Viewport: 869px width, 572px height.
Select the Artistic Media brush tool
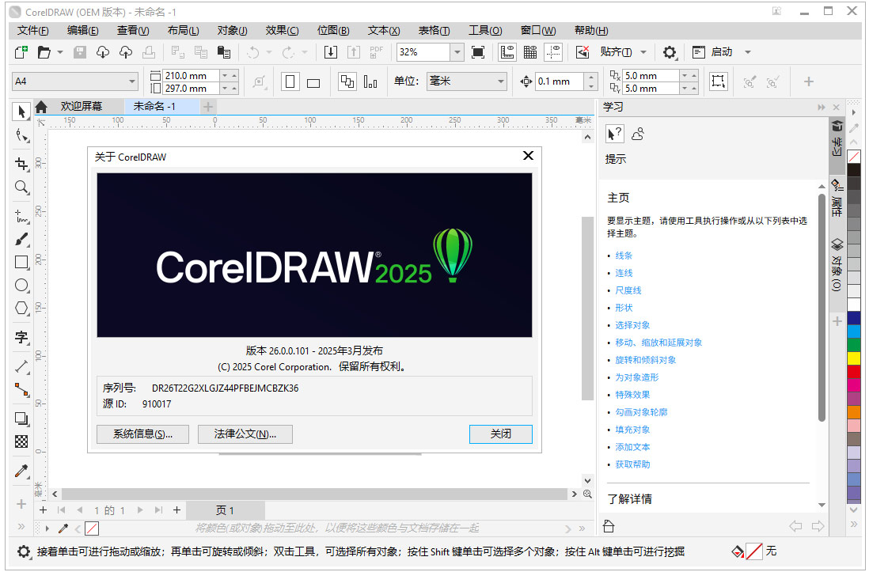coord(21,240)
